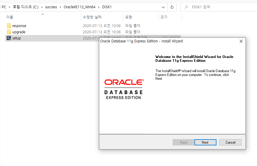Viewport: 257px width, 166px height.
Task: Sort files by 수정한 날짜 column
Action: click(92, 17)
